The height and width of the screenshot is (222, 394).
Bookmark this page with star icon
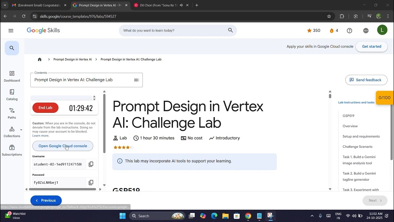pyautogui.click(x=329, y=16)
